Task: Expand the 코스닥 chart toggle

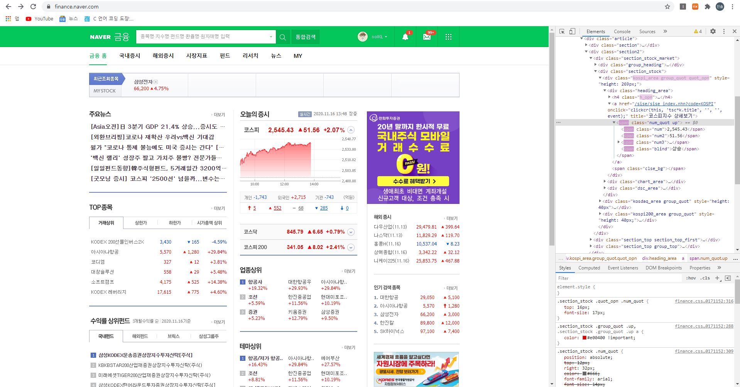Action: (351, 232)
